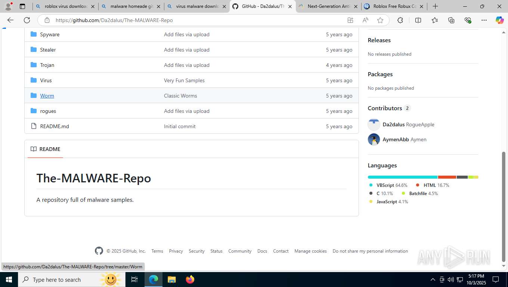Launch Firefox from the taskbar
The image size is (508, 287).
click(190, 280)
